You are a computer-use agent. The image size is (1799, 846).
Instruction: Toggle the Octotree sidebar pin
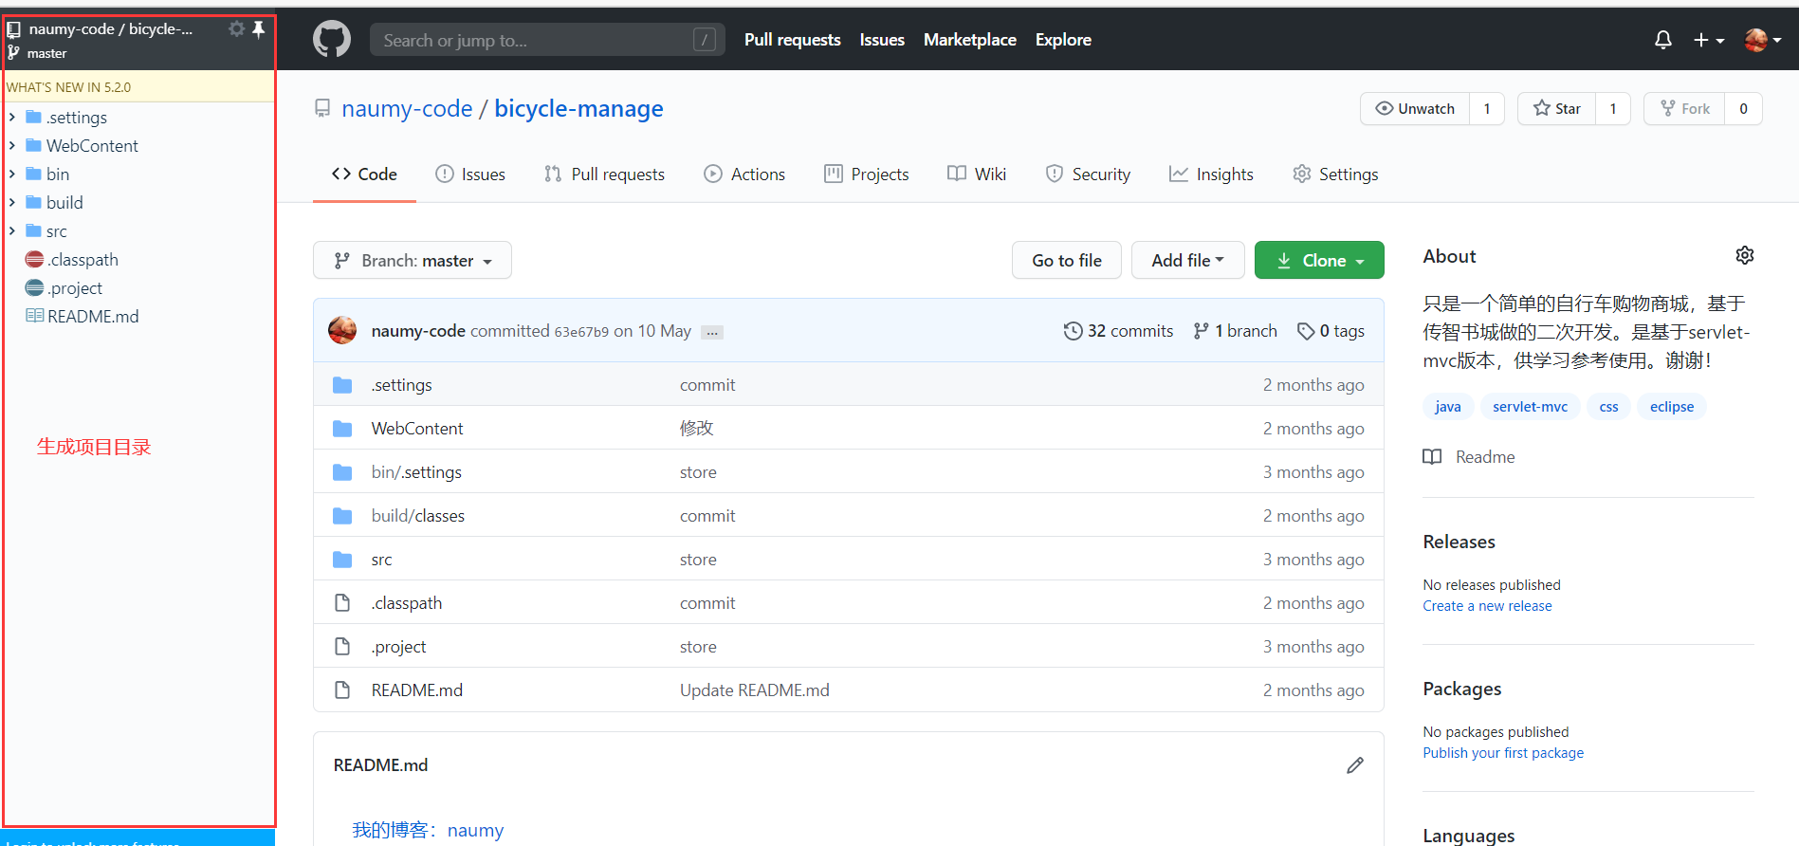coord(258,28)
